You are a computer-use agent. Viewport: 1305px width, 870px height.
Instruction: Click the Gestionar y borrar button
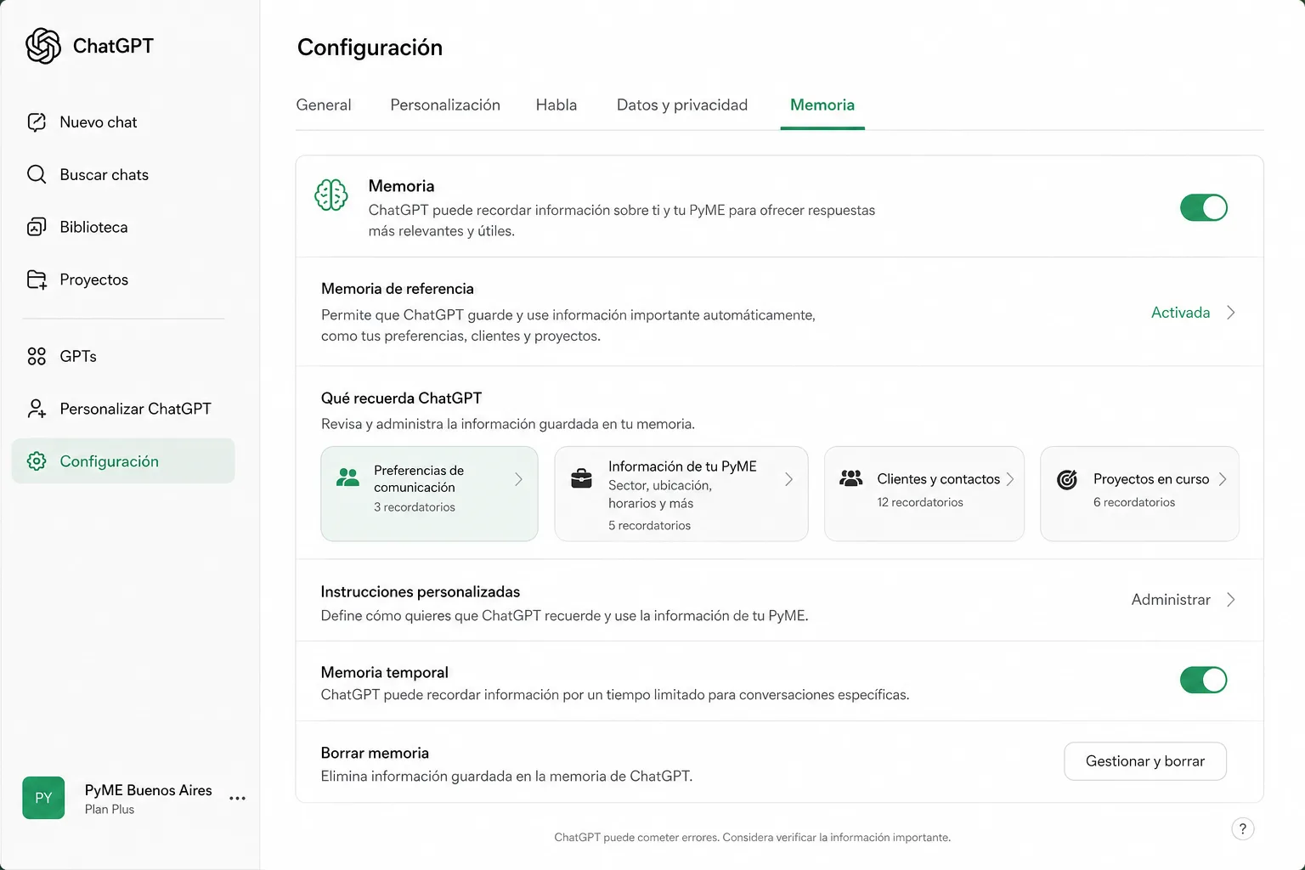[x=1145, y=761]
